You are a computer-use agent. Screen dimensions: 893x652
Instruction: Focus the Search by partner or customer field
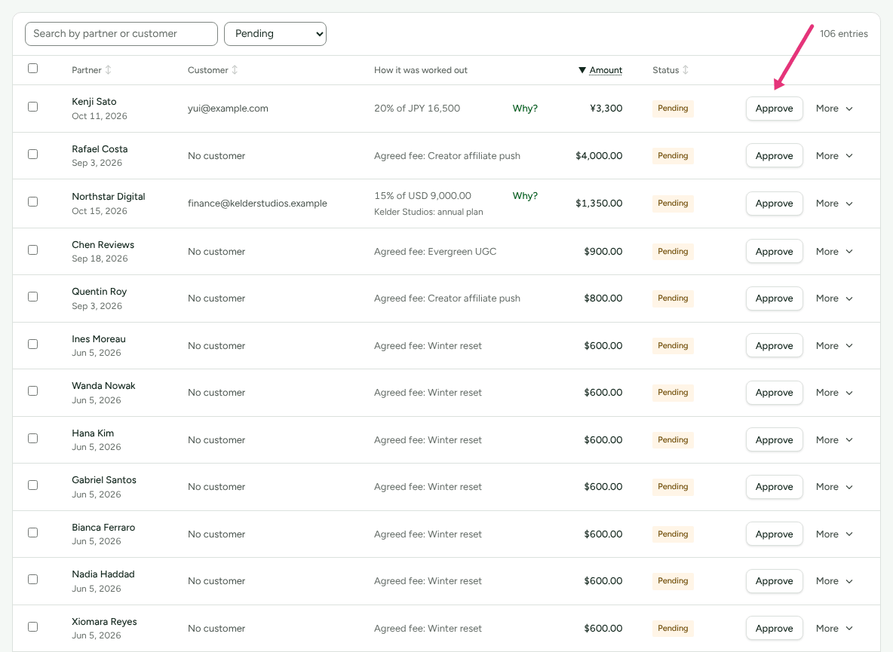coord(121,34)
